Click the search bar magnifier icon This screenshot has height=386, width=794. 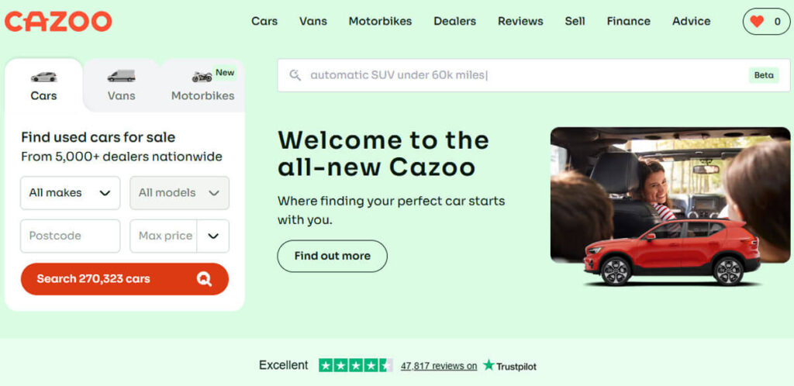[295, 75]
